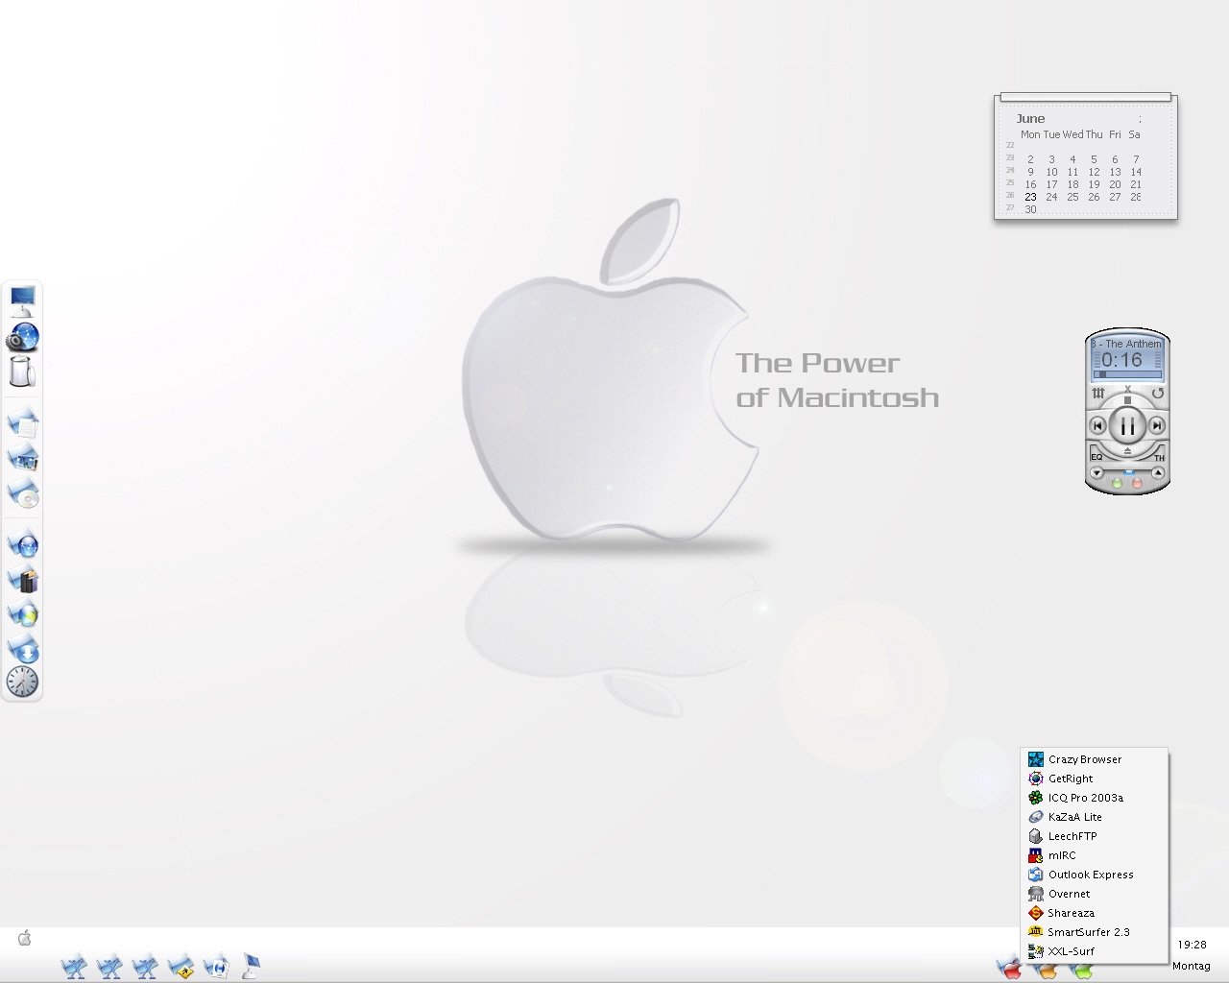Click the 0:16 time display
The width and height of the screenshot is (1229, 983).
point(1121,360)
